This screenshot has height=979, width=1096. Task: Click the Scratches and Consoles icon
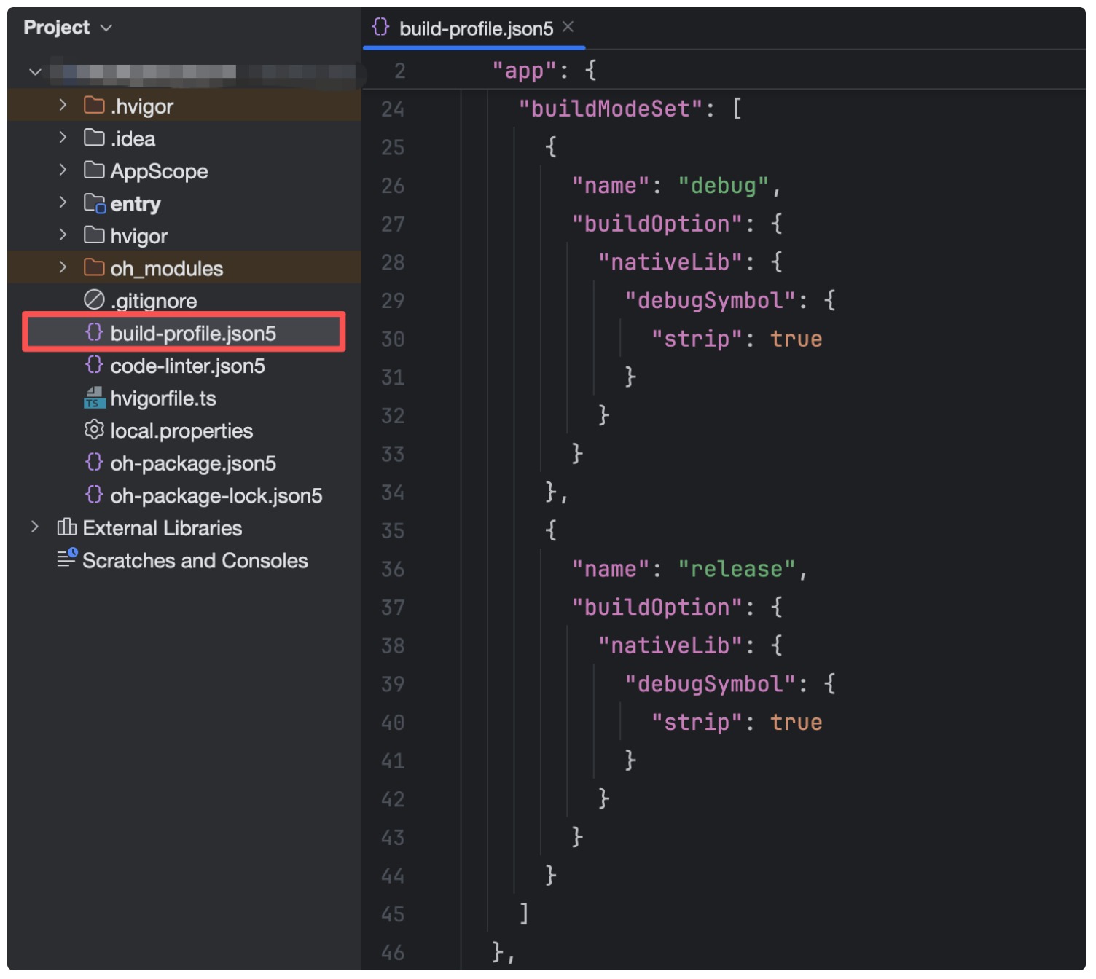tap(67, 559)
